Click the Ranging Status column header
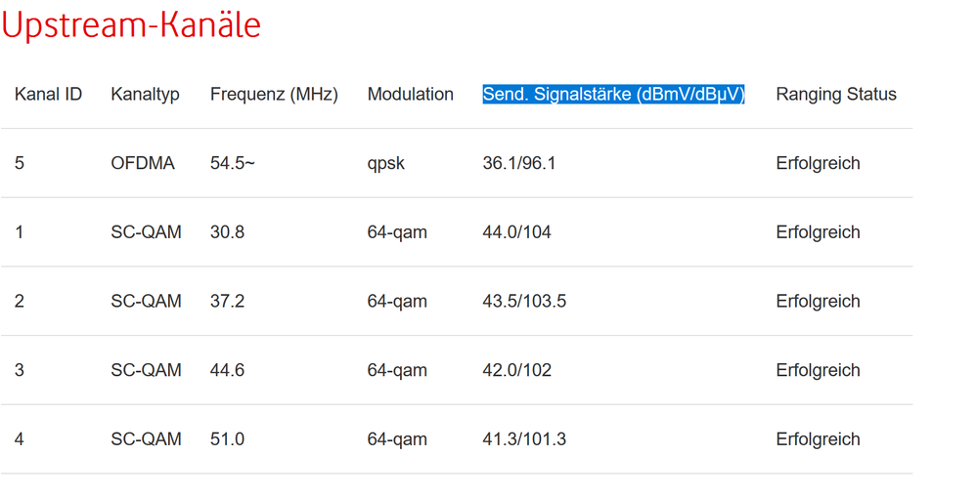The height and width of the screenshot is (497, 977). (x=835, y=95)
